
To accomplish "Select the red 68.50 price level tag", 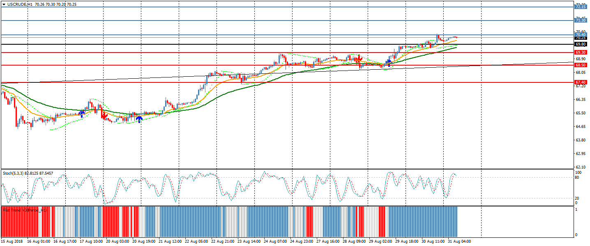I will pos(581,65).
